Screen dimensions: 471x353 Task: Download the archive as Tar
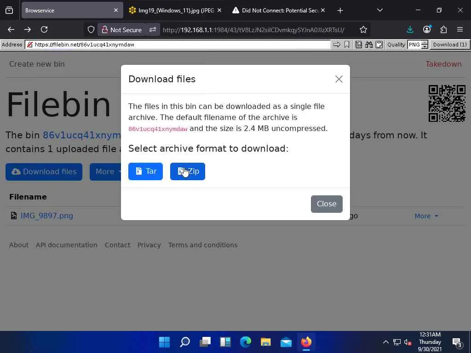point(145,171)
